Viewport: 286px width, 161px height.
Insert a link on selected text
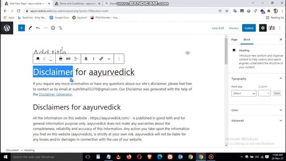101,59
